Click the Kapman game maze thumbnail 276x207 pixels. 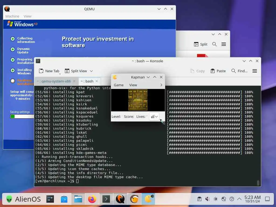click(x=138, y=100)
